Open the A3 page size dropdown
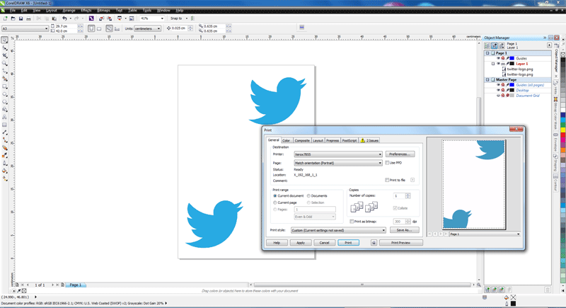This screenshot has width=566, height=308. click(25, 28)
